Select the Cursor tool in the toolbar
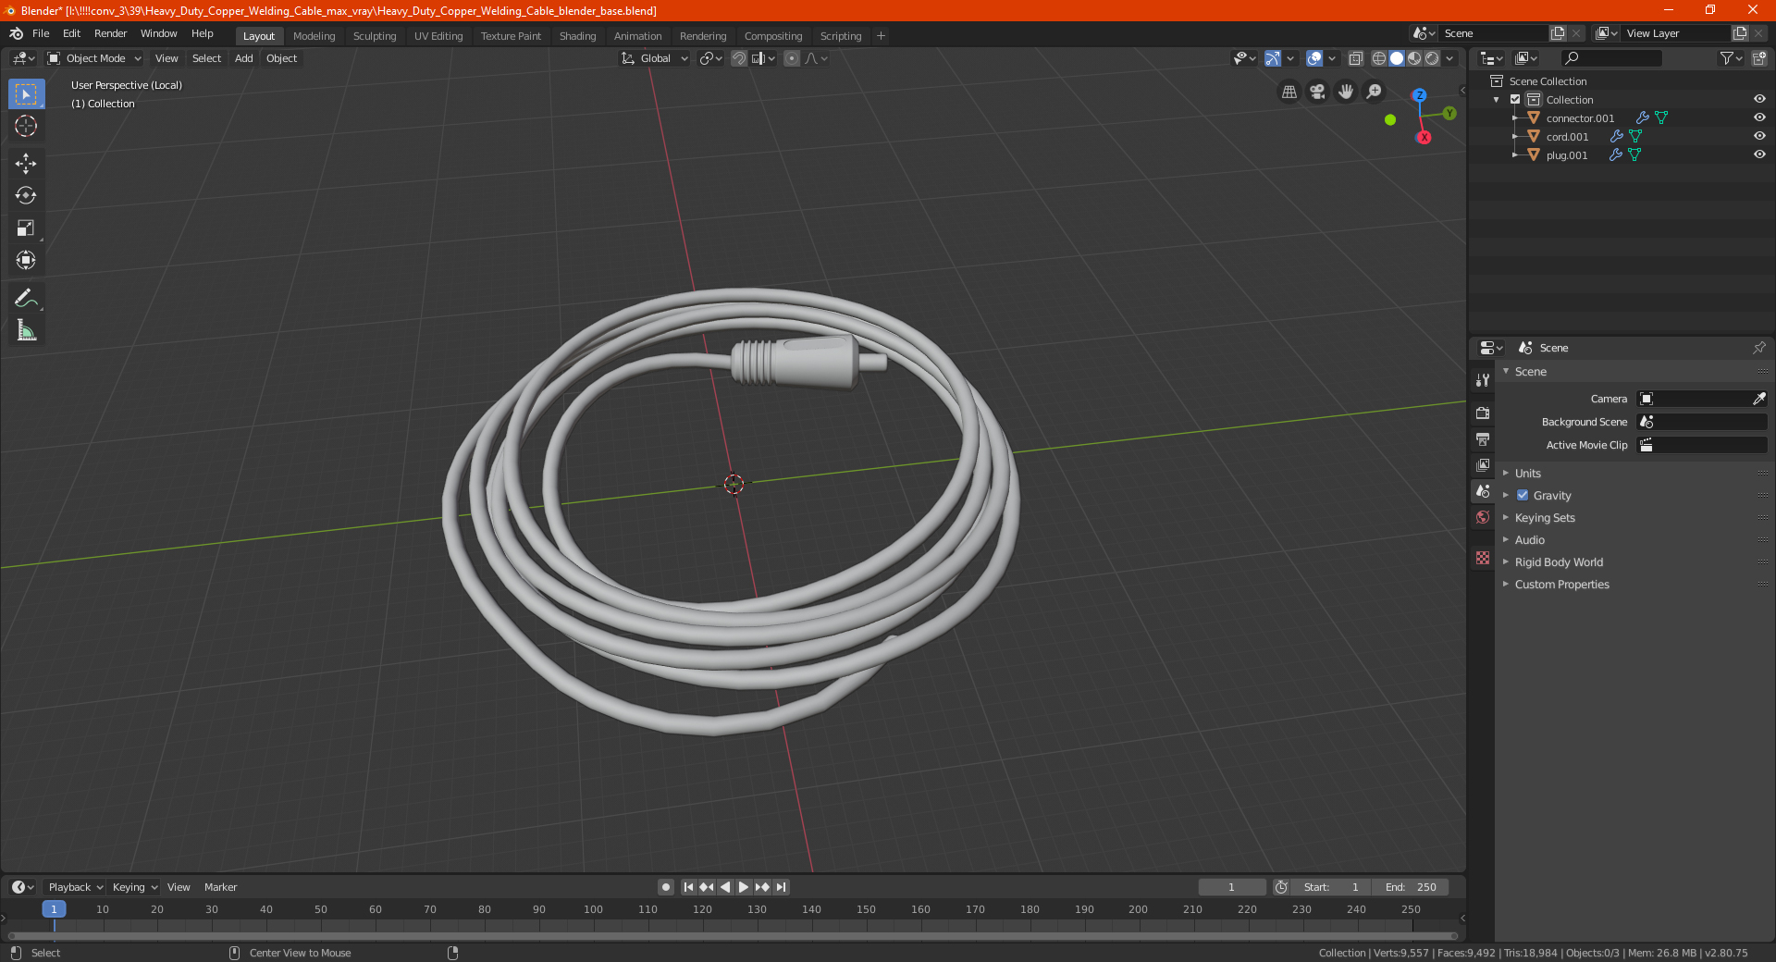 click(26, 127)
